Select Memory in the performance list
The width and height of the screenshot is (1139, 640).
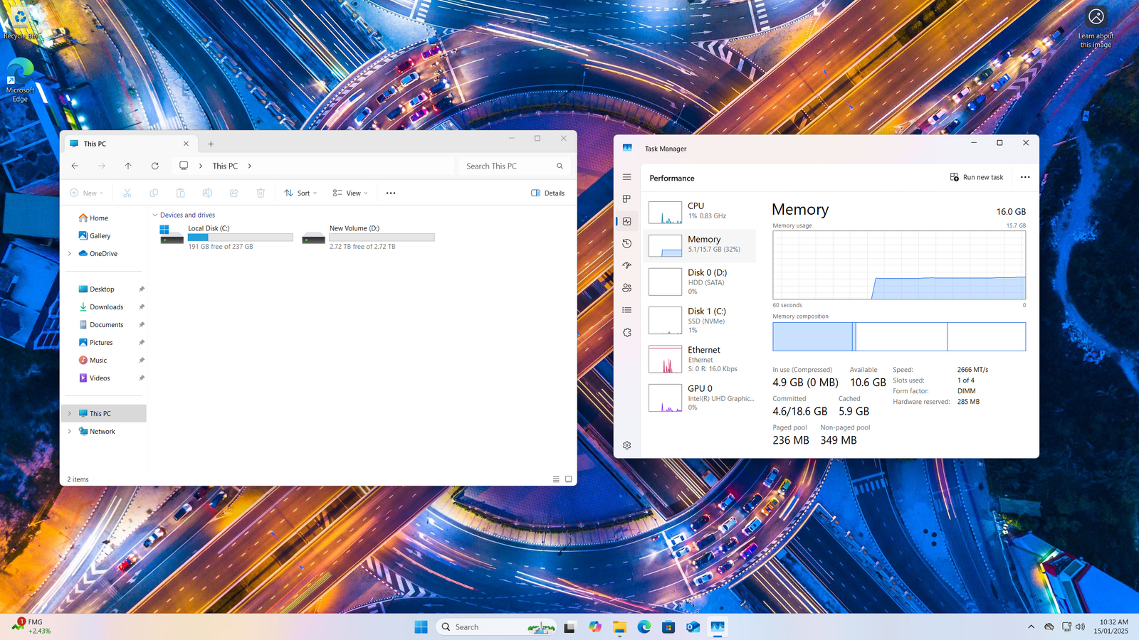tap(700, 245)
